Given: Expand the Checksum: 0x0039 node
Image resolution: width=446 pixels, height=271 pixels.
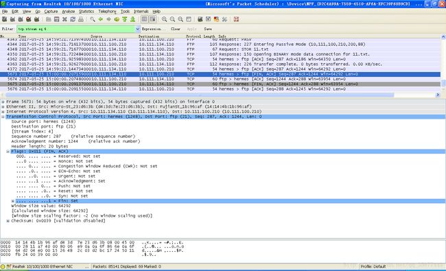Looking at the screenshot, I should pyautogui.click(x=8, y=221).
